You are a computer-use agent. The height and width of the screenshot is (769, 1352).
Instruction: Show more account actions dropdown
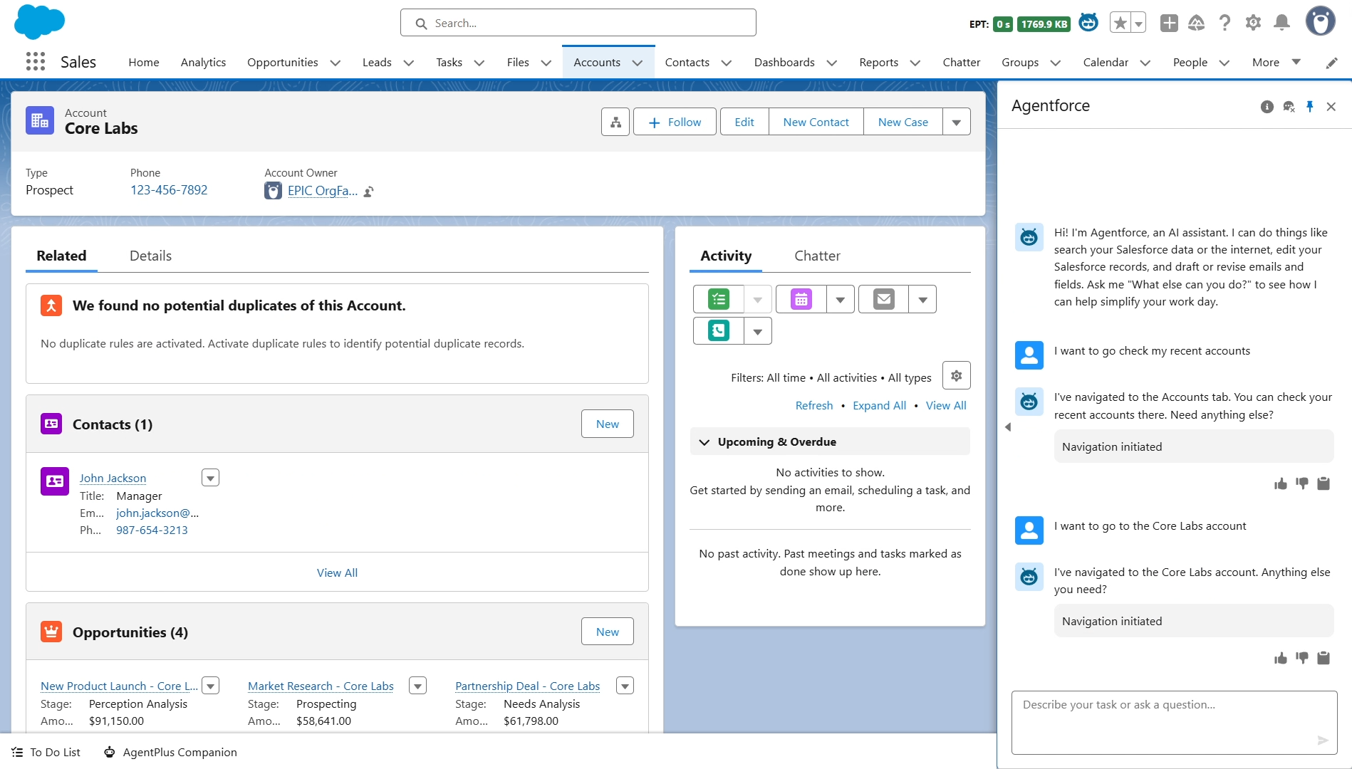[957, 122]
